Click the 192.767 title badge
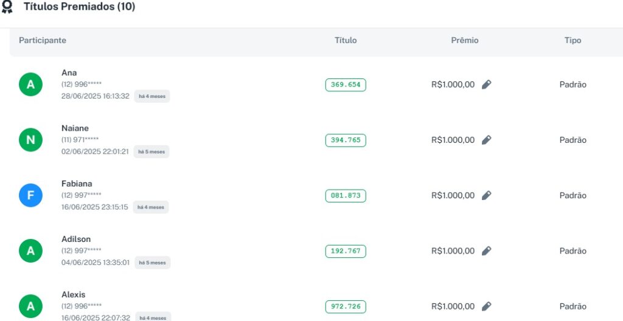 346,250
